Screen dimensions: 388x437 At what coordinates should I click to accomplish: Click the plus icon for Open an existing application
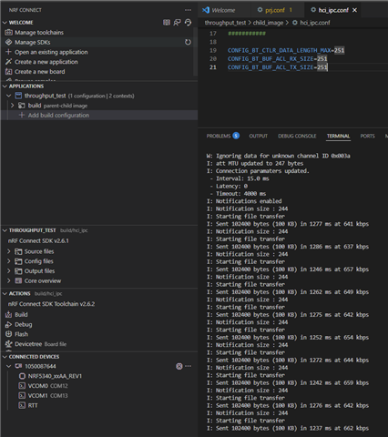coord(8,52)
